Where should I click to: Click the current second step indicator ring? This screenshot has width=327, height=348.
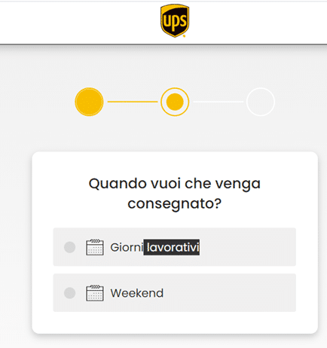[x=175, y=102]
